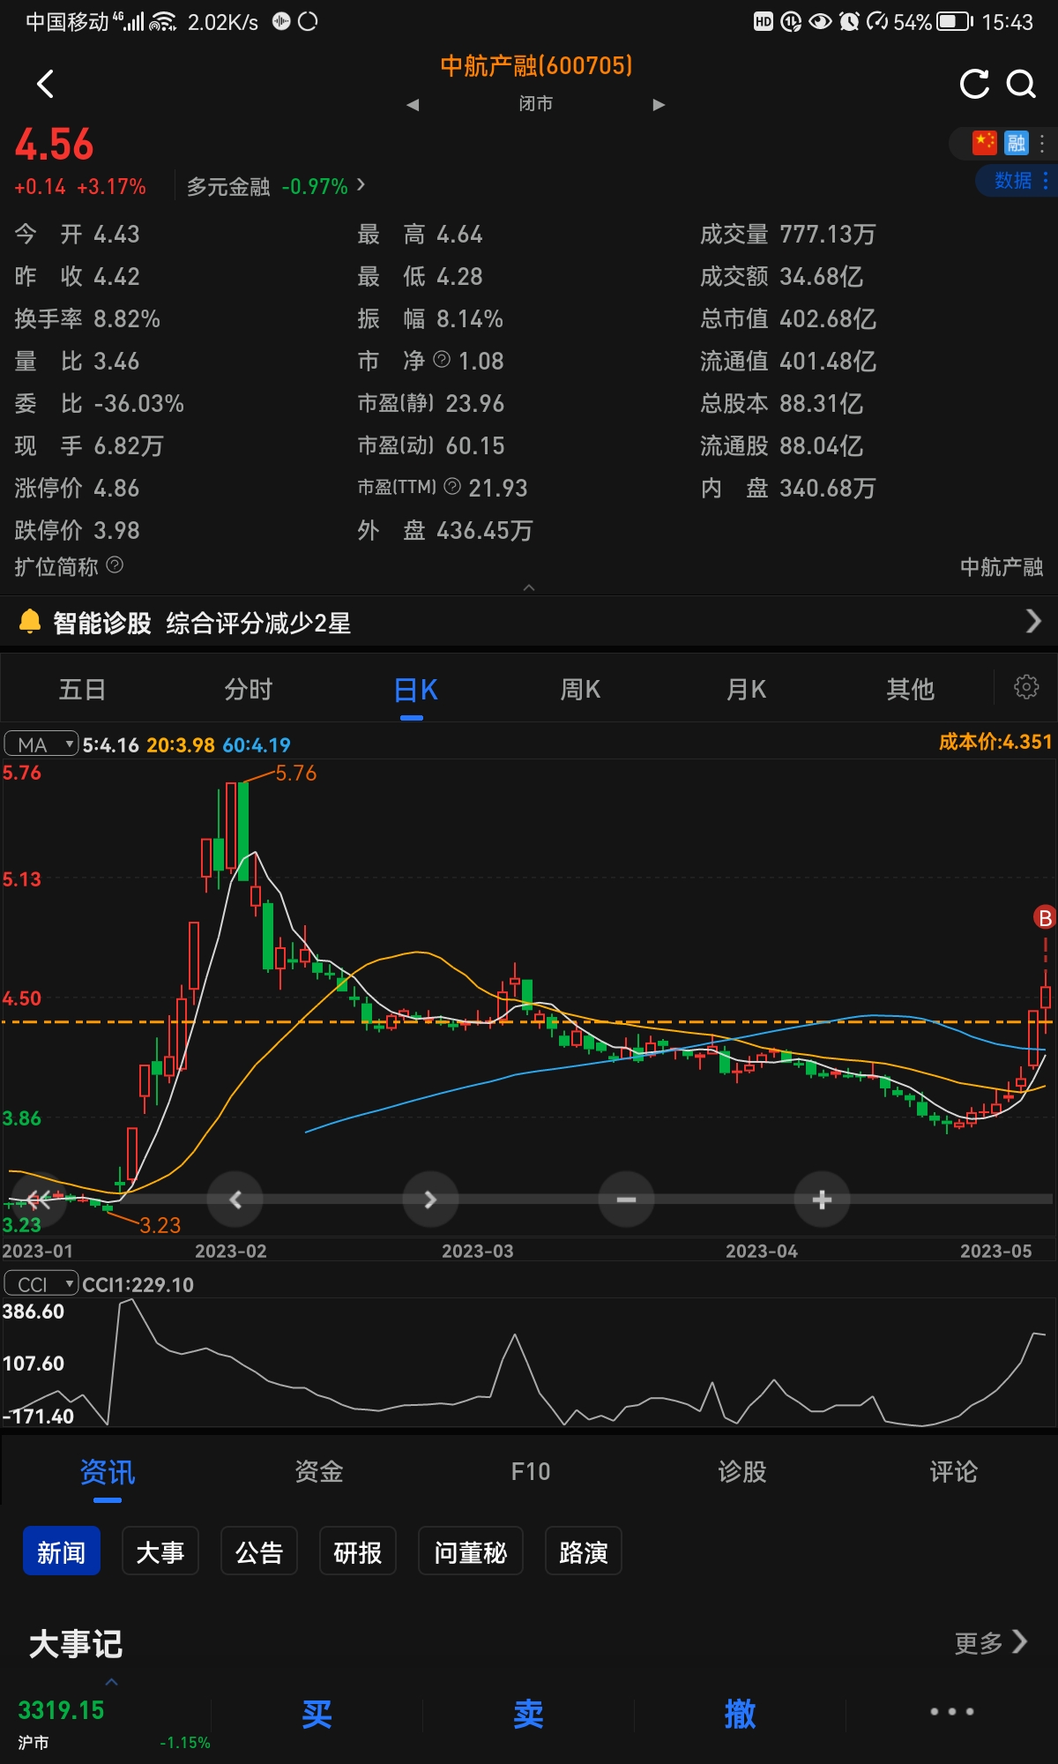Collapse the quote details panel
This screenshot has width=1058, height=1764.
coord(529,587)
